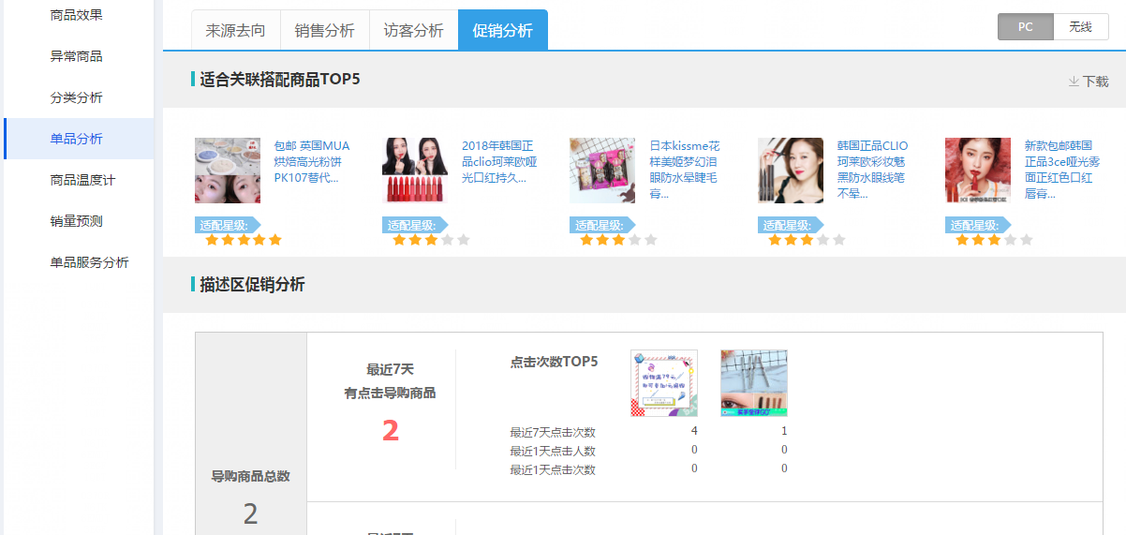This screenshot has height=535, width=1126.
Task: Switch view to 无线 mode
Action: pos(1081,27)
